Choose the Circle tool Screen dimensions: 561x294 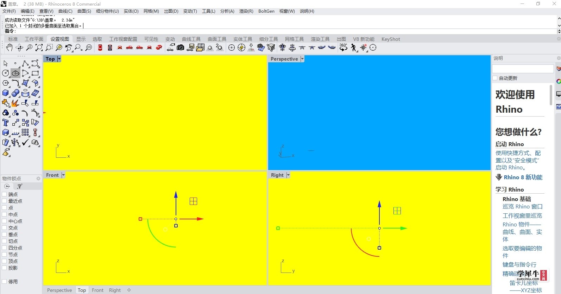(6, 73)
